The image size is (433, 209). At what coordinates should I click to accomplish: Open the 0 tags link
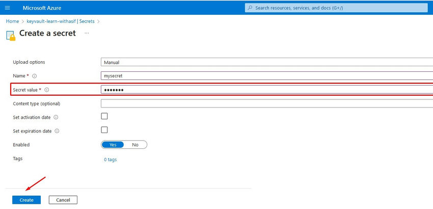coord(110,160)
